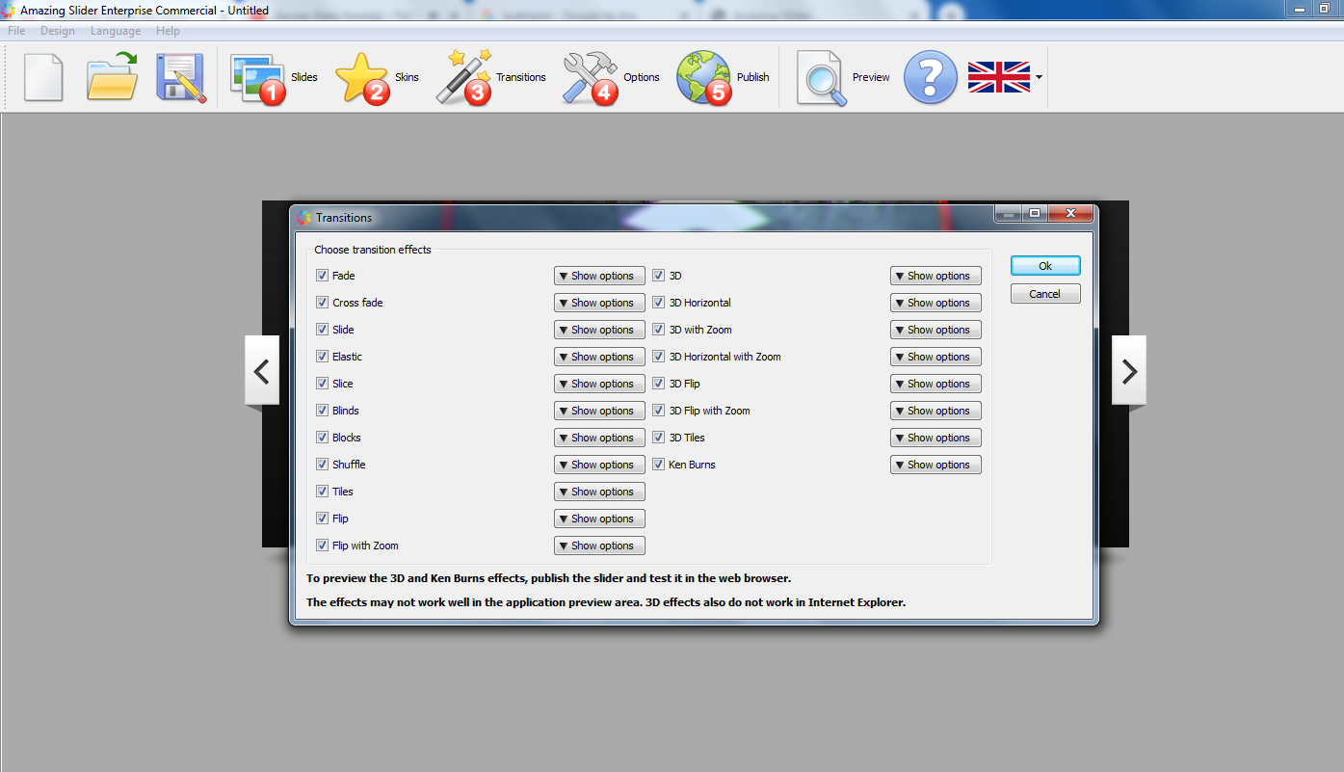The width and height of the screenshot is (1344, 772).
Task: Uncheck the Slide transition
Action: [x=323, y=330]
